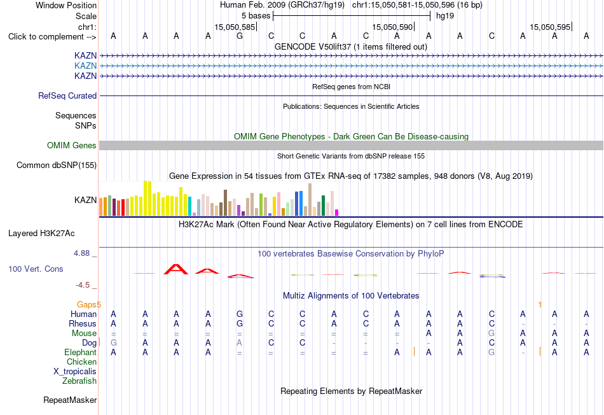604x415 pixels.
Task: Click the SNPs publications sub-track label
Action: [x=86, y=125]
